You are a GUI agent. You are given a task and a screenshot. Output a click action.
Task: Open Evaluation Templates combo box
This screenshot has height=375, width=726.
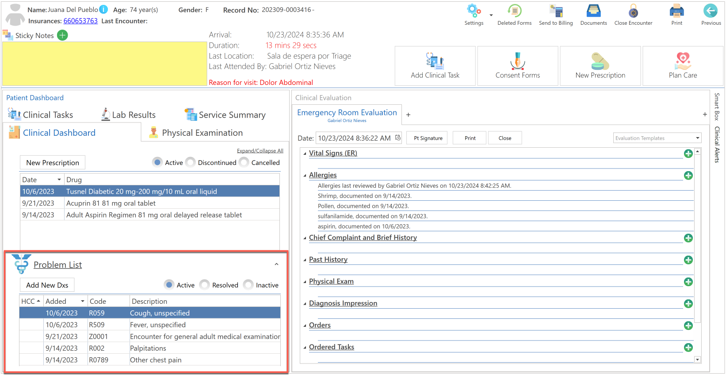click(657, 138)
